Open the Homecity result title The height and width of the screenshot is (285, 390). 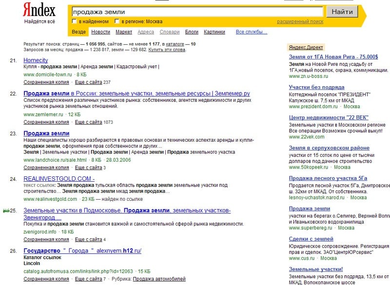(36, 60)
